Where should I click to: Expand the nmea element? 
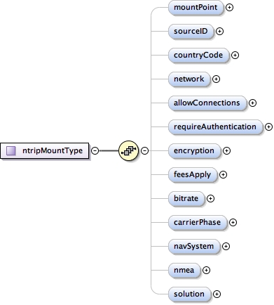[206, 271]
